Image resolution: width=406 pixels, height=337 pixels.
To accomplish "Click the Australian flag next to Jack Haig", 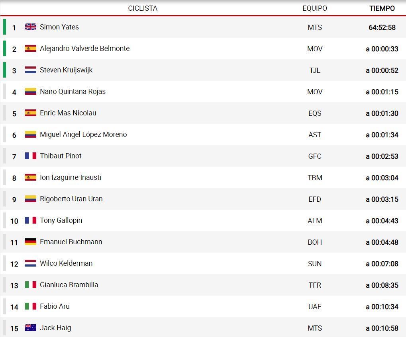I will click(31, 328).
